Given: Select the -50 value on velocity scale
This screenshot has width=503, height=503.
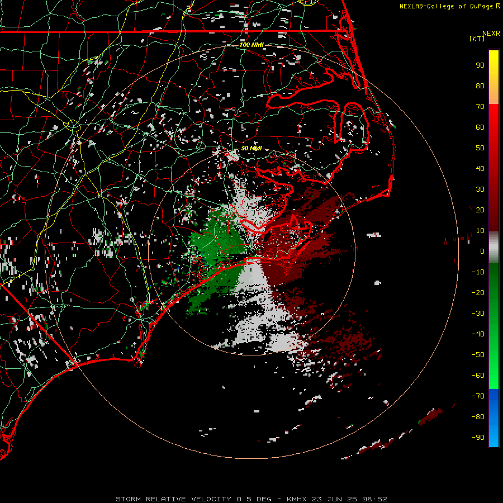Looking at the screenshot, I should pyautogui.click(x=478, y=355).
